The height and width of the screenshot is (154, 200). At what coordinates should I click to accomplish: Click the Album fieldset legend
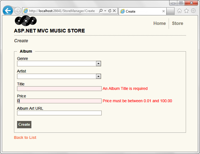point(26,51)
